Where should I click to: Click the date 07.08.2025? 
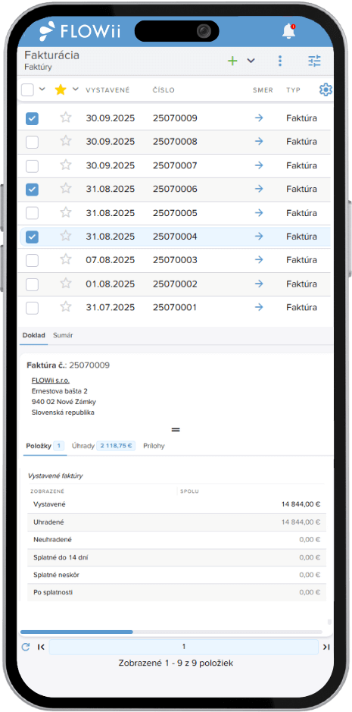click(x=111, y=260)
